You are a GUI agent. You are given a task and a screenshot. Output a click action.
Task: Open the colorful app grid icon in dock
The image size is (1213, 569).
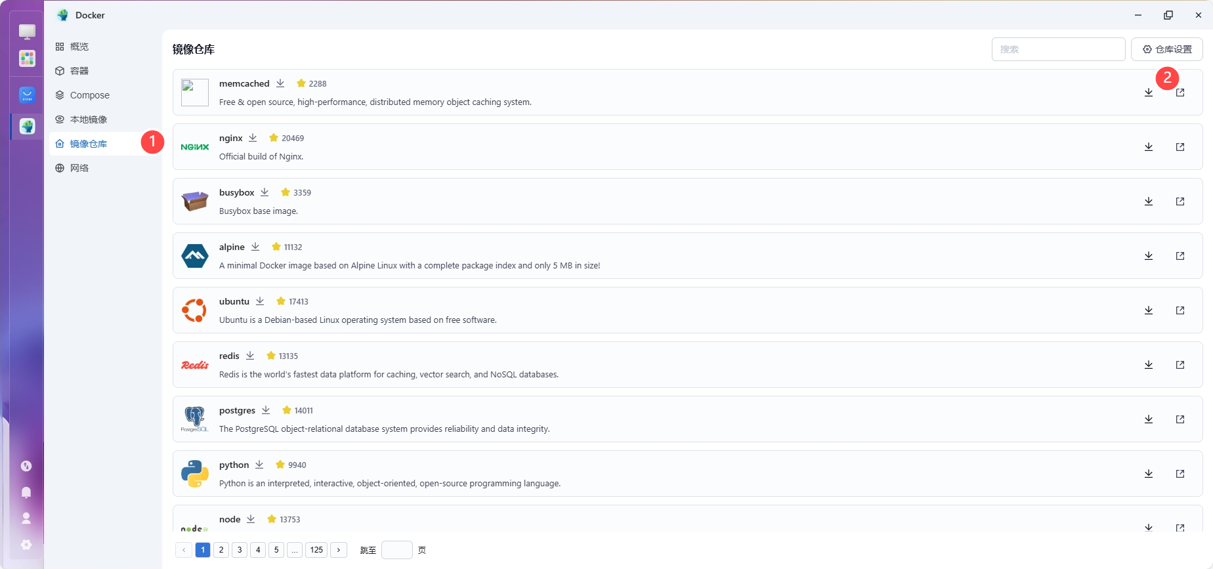27,58
